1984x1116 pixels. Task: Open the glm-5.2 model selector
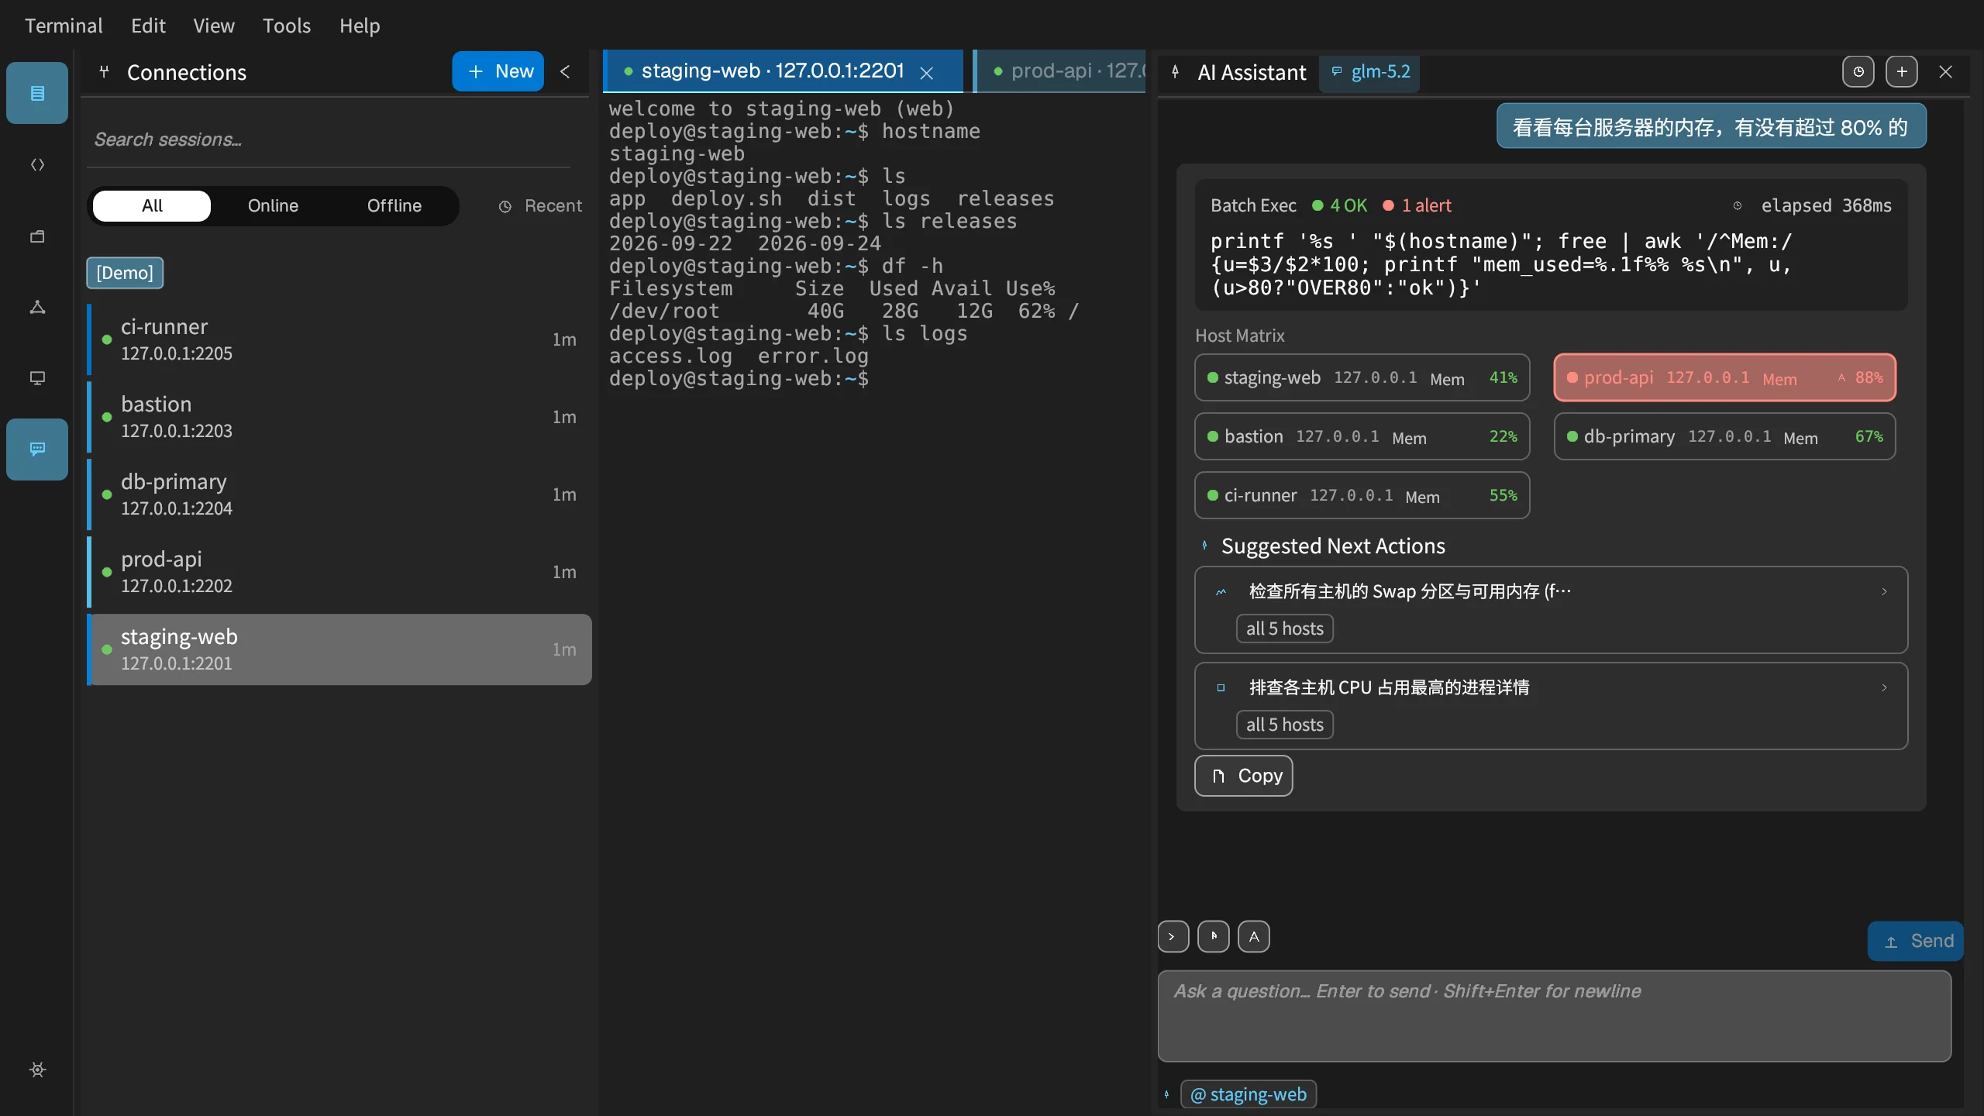point(1370,72)
